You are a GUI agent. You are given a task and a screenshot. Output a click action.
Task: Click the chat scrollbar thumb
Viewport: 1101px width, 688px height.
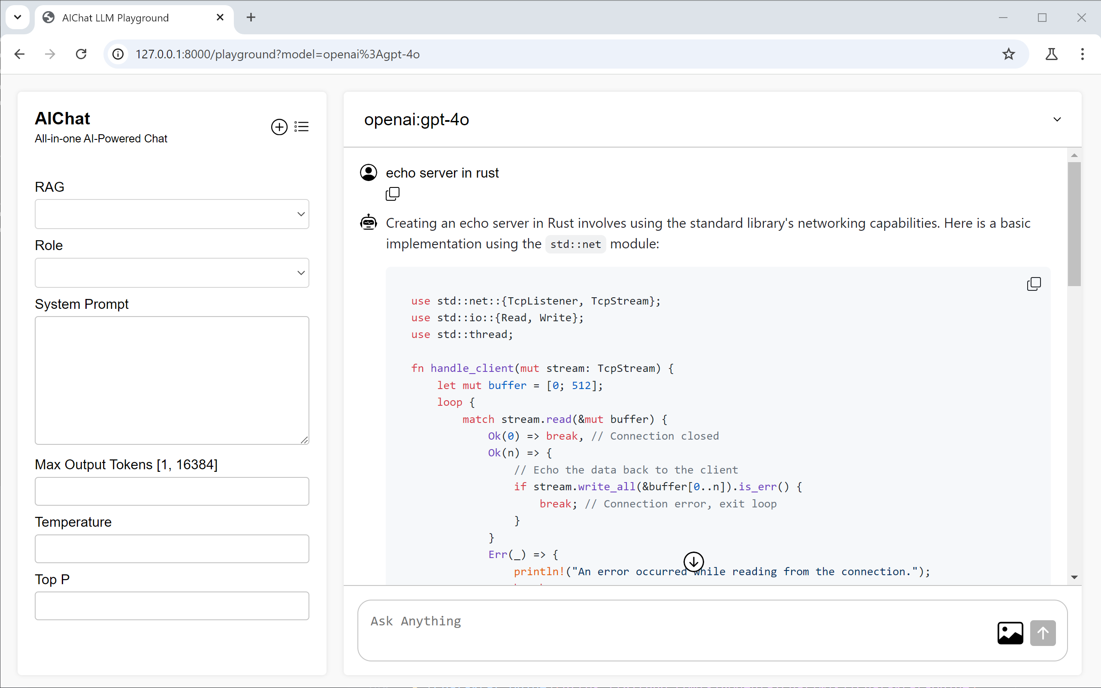[x=1074, y=223]
